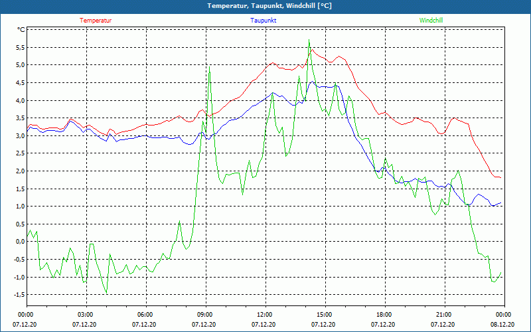Viewport: 531px width, 332px height.
Task: Click the '15:00' time label
Action: 325,315
